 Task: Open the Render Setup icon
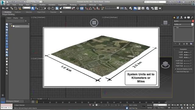pyautogui.click(x=152, y=8)
